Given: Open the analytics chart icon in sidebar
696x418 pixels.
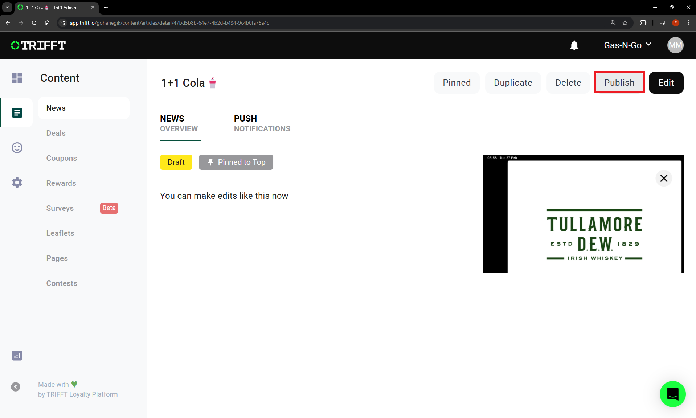Looking at the screenshot, I should click(17, 356).
